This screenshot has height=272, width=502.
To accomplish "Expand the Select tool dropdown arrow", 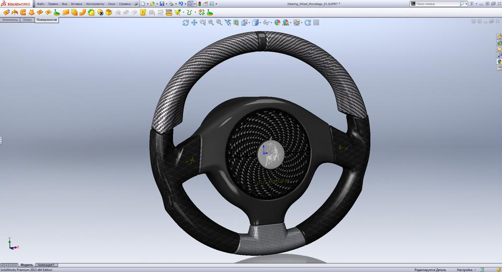I will tap(195, 4).
